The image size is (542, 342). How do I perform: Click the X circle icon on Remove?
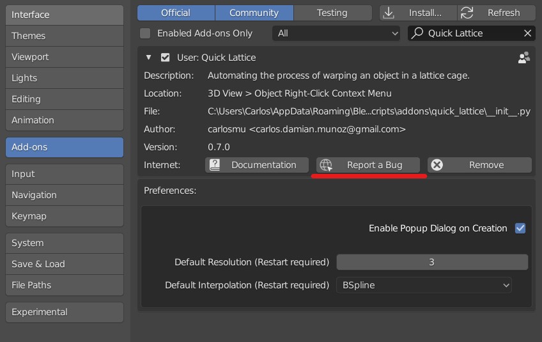click(437, 165)
